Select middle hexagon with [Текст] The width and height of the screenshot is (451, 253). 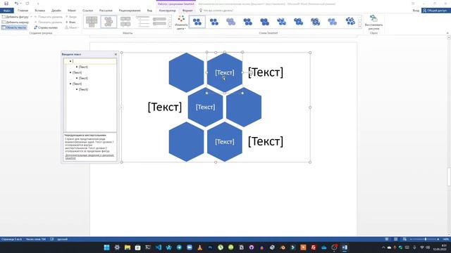pos(205,107)
